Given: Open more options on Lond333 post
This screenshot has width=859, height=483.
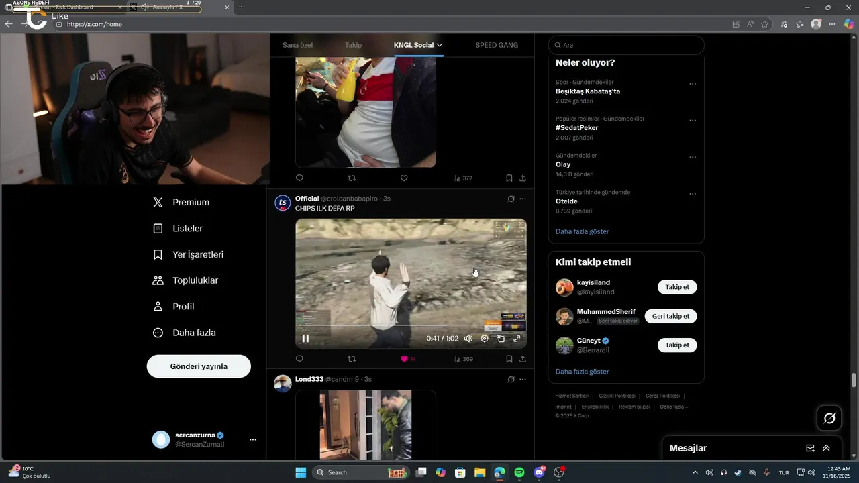Looking at the screenshot, I should tap(523, 379).
